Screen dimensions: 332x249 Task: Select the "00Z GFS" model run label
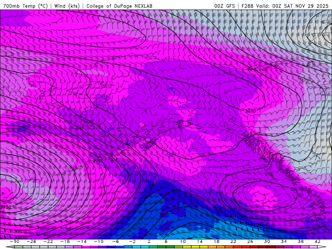coord(225,6)
